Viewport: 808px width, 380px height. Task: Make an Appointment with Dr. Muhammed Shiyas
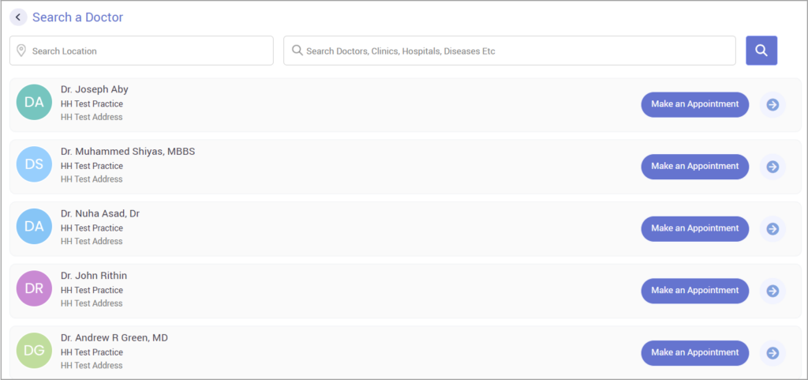pyautogui.click(x=694, y=167)
